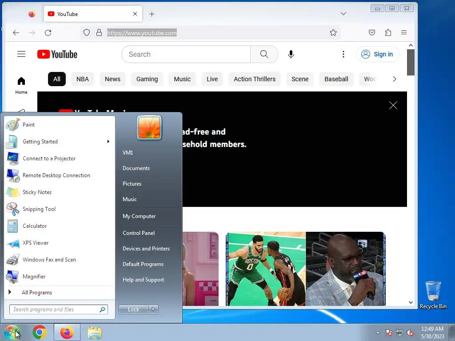Open YouTube settings three-dot menu
Image resolution: width=455 pixels, height=341 pixels.
[x=343, y=54]
